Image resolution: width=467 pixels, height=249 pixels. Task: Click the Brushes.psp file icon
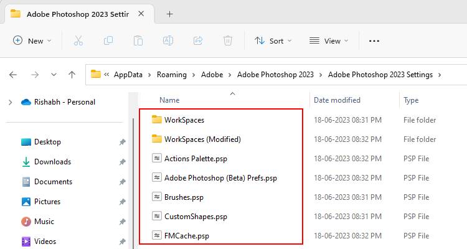[x=157, y=197]
